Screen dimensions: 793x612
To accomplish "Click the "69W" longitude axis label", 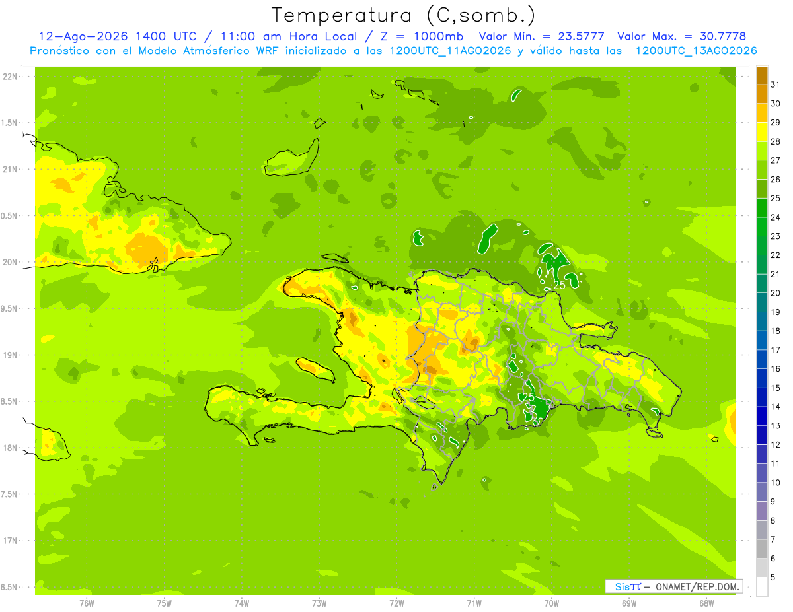I will pyautogui.click(x=629, y=603).
